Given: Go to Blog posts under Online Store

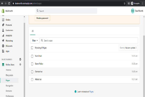Looking at the screenshot, I should click(9, 75).
